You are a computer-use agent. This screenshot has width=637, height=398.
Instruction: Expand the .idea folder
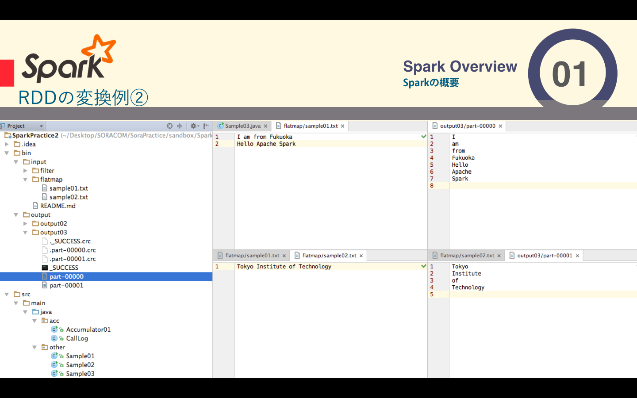coord(7,144)
